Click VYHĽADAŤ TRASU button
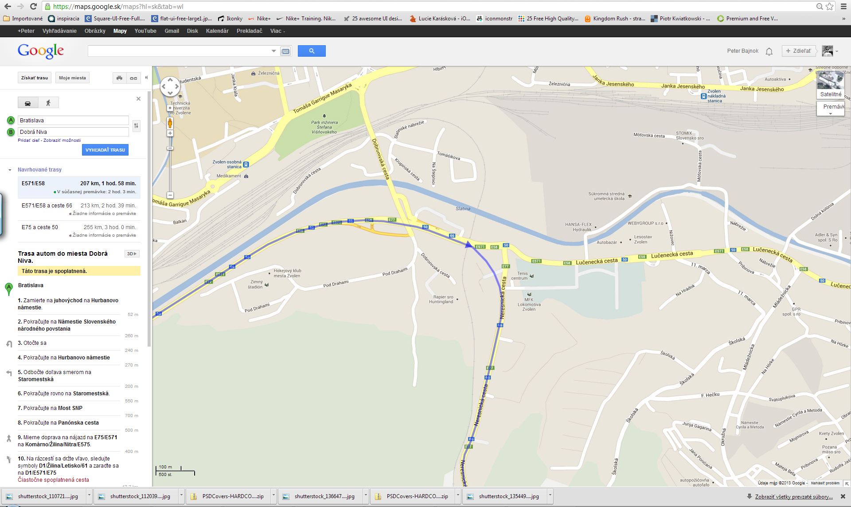 pyautogui.click(x=105, y=150)
